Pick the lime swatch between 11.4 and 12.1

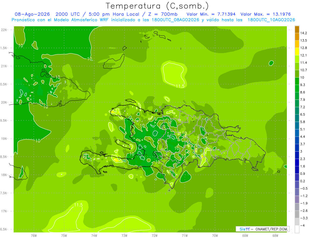tap(297, 59)
